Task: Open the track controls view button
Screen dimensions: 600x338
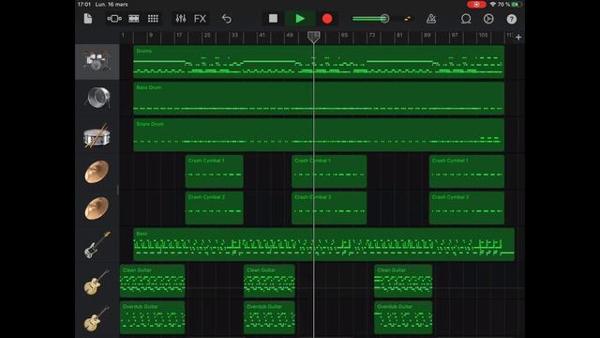Action: click(x=114, y=19)
